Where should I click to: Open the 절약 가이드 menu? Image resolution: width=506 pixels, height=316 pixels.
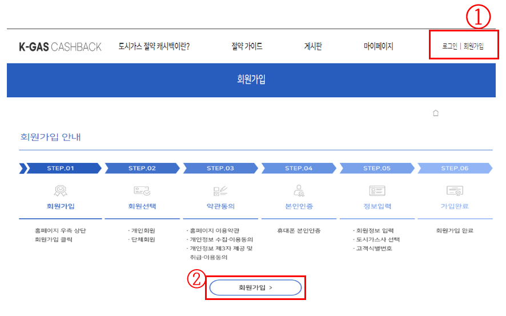247,46
